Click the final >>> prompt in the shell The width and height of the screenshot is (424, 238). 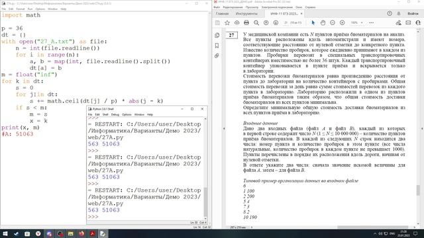(x=93, y=217)
